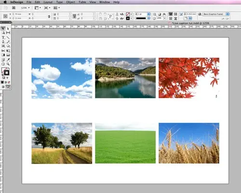The height and width of the screenshot is (193, 241).
Task: Select the Free Transform tool
Action: coord(8,51)
